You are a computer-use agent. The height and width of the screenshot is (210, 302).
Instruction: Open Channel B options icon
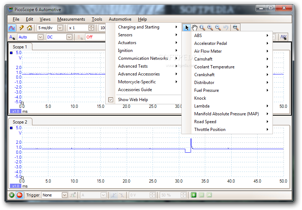pyautogui.click(x=80, y=37)
